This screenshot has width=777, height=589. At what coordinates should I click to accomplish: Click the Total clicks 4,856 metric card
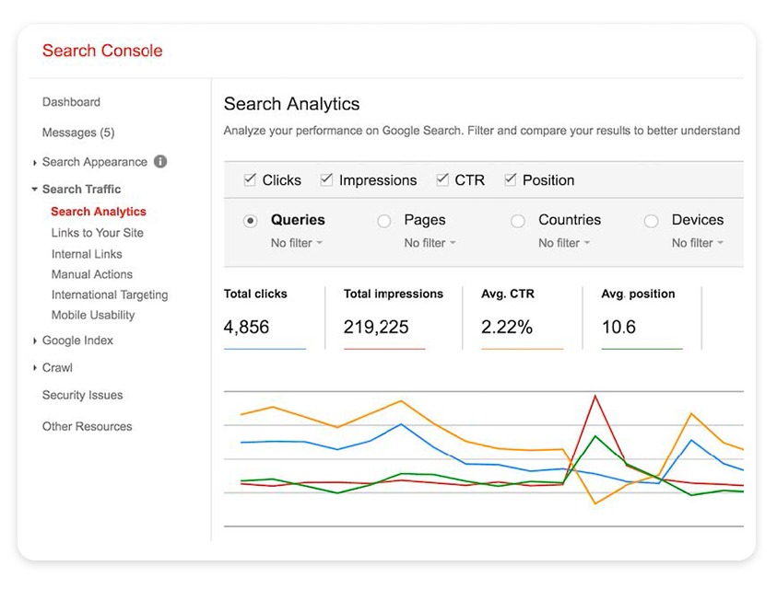tap(266, 313)
